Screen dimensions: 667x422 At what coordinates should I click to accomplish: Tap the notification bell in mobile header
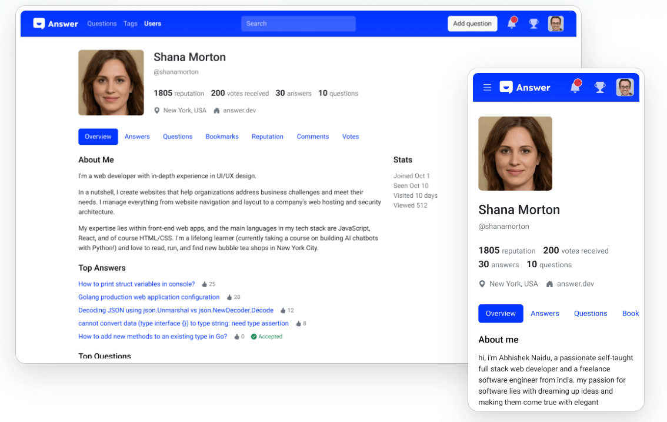click(x=575, y=88)
